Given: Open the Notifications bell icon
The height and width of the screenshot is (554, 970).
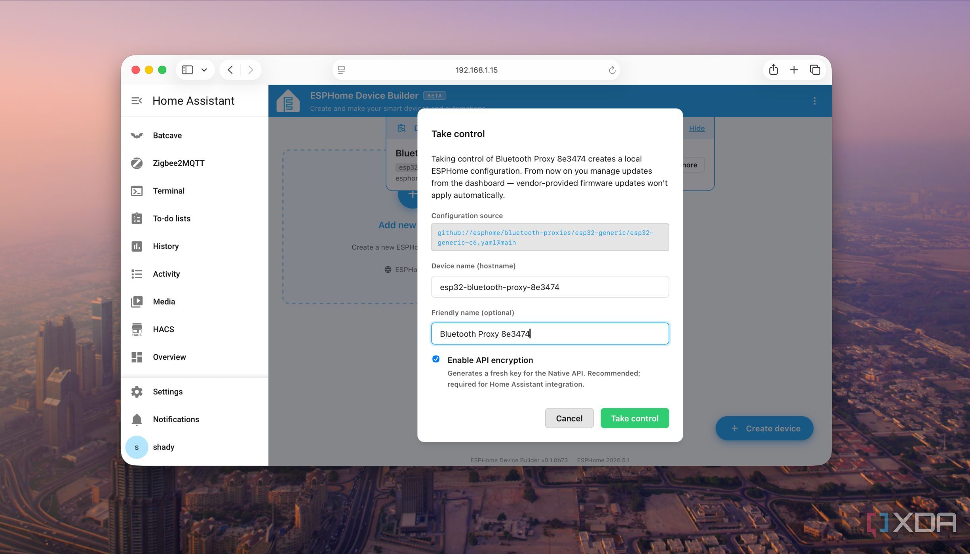Looking at the screenshot, I should pos(137,419).
